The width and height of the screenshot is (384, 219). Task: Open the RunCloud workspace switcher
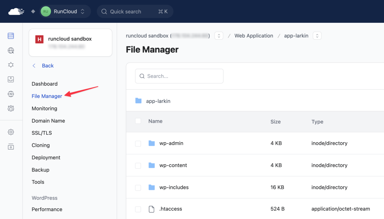[65, 12]
